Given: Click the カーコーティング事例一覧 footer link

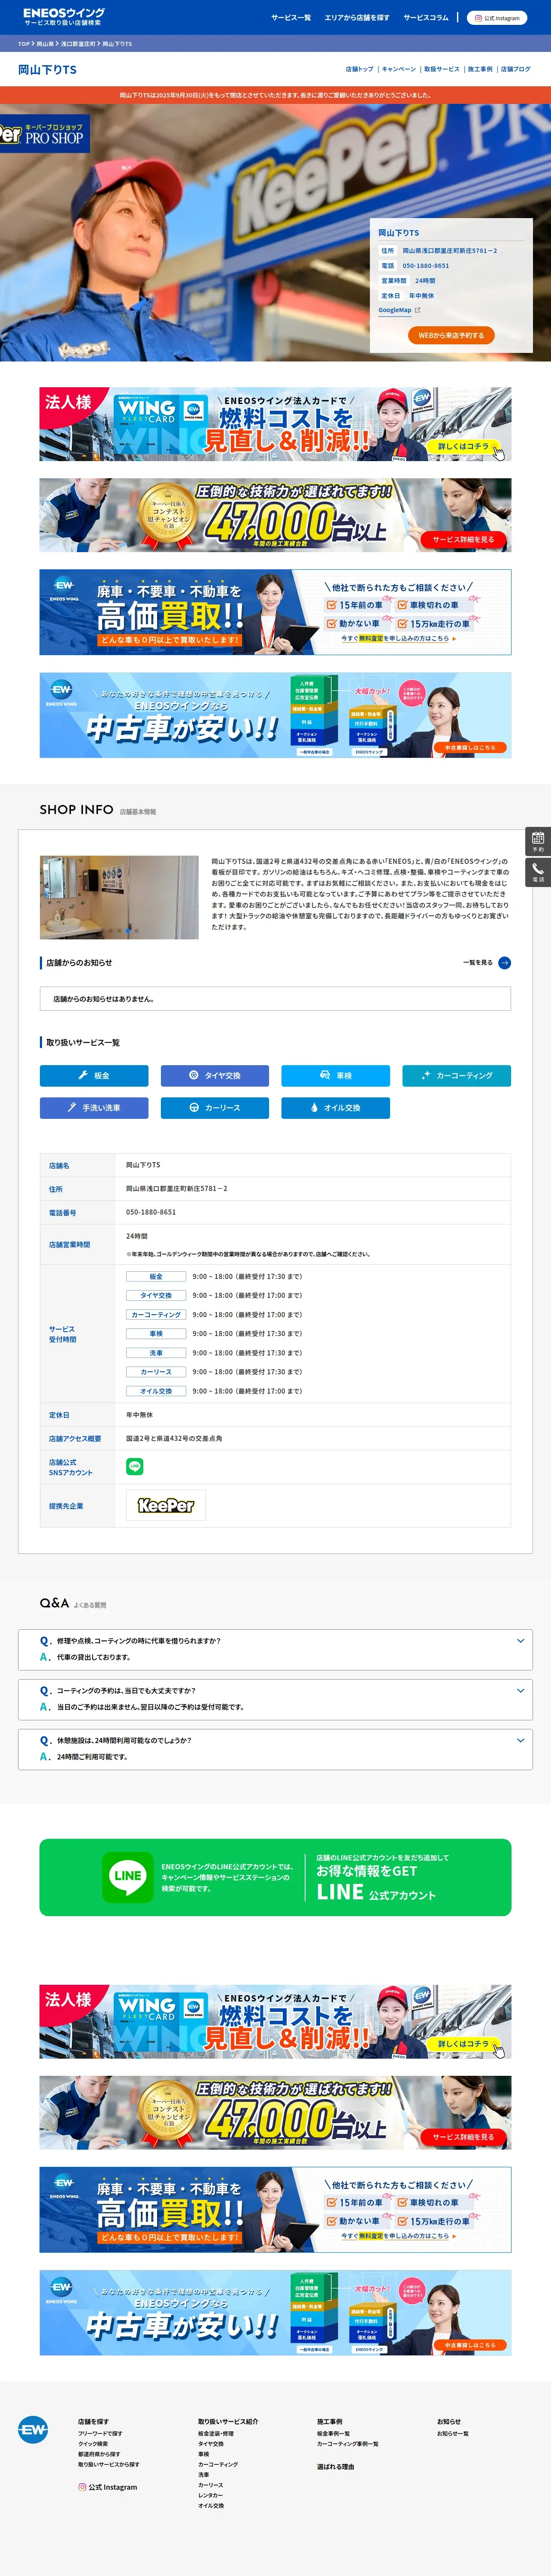Looking at the screenshot, I should (348, 2444).
